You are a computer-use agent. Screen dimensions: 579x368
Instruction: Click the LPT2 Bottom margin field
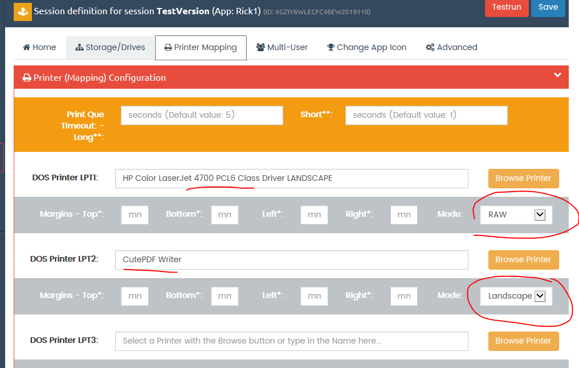click(x=225, y=296)
